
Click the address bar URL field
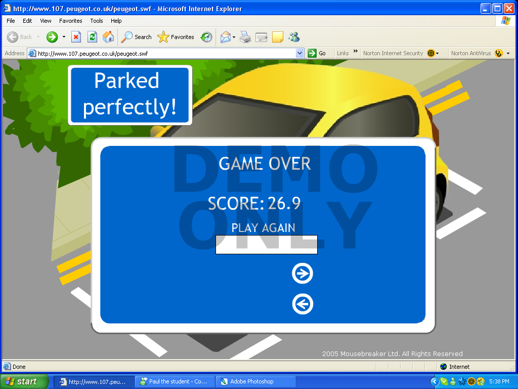pyautogui.click(x=165, y=53)
